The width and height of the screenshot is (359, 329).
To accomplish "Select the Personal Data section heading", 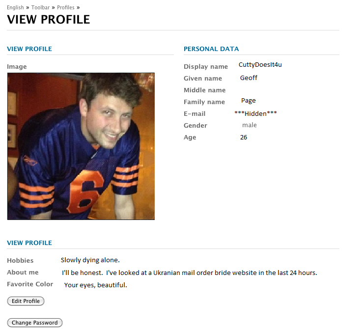I will (211, 49).
